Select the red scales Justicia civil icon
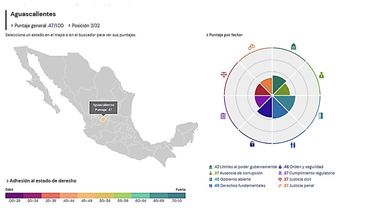 coord(224,74)
